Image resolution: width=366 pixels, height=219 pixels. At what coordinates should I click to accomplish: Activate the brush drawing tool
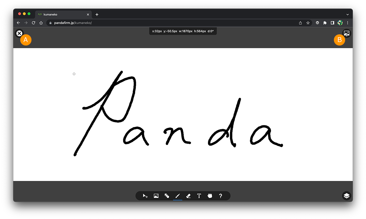178,196
